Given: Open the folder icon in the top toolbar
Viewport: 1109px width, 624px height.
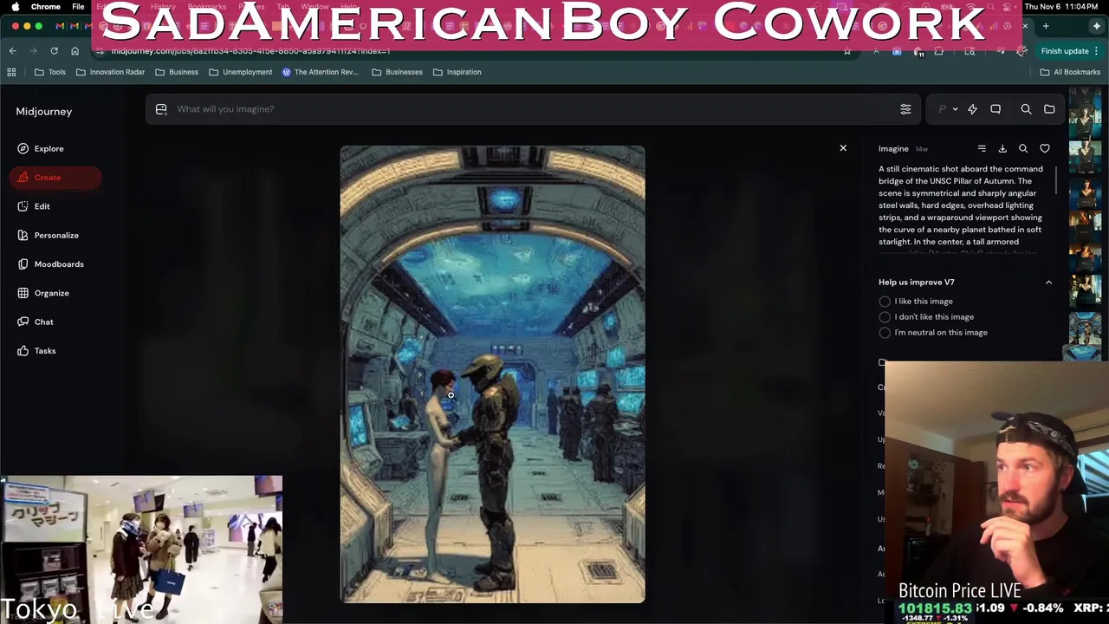Looking at the screenshot, I should (x=1049, y=109).
